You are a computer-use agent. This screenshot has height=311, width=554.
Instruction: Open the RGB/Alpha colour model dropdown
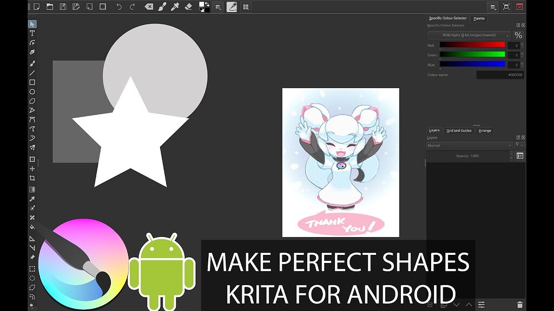pos(469,35)
